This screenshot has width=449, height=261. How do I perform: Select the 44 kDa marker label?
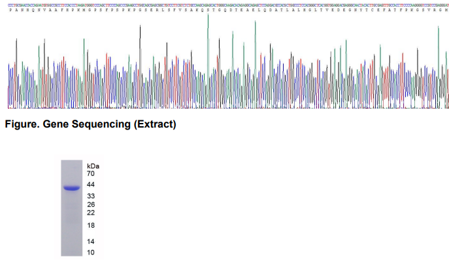pyautogui.click(x=90, y=184)
